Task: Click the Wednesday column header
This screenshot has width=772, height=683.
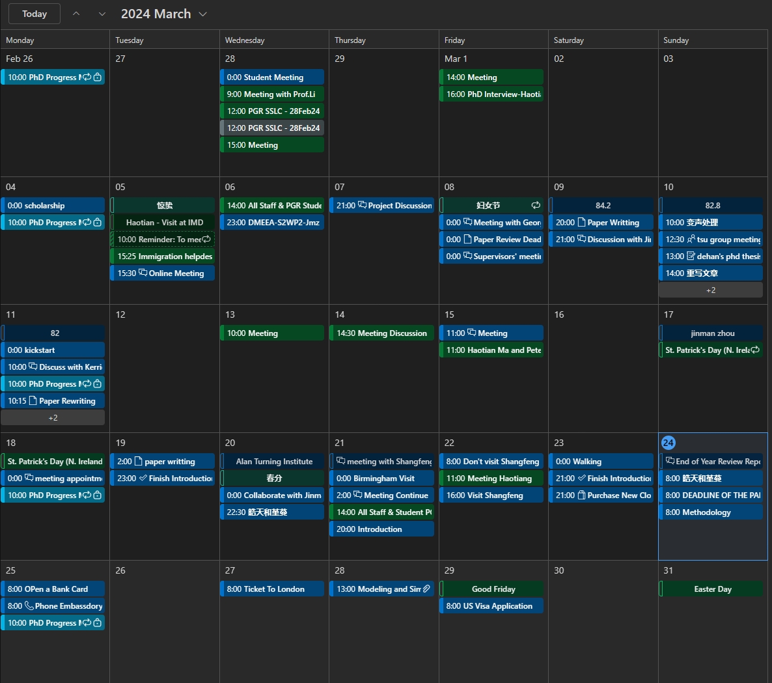Action: [245, 40]
